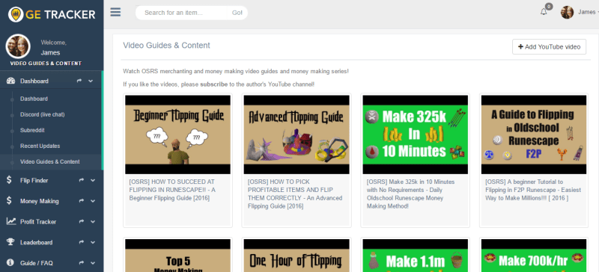Click 'HOW TO PICK PROFITABLE ITEMS' video title
This screenshot has height=272, width=599.
click(295, 194)
